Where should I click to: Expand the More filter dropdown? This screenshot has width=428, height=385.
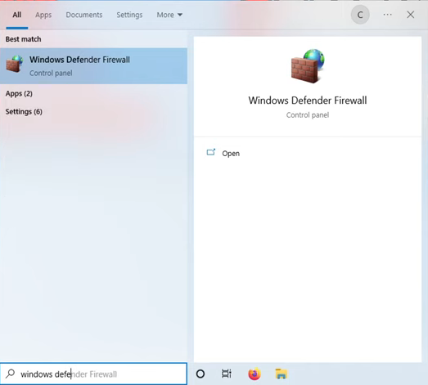tap(169, 15)
